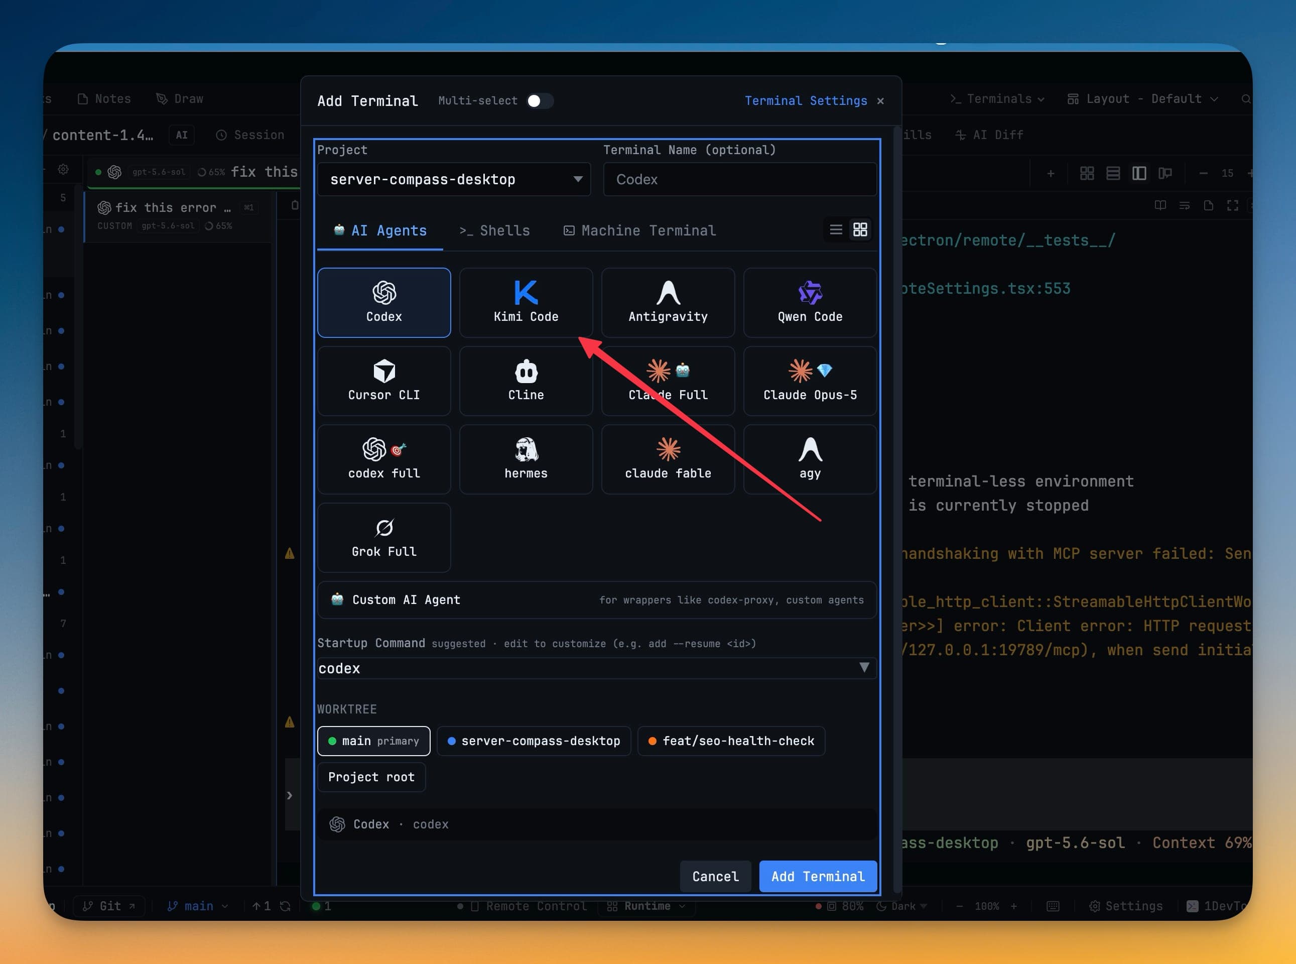
Task: Select stacked rows layout icon in background toolbar
Action: (1113, 173)
